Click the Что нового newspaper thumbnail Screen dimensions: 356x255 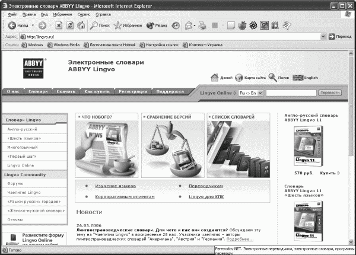point(106,149)
